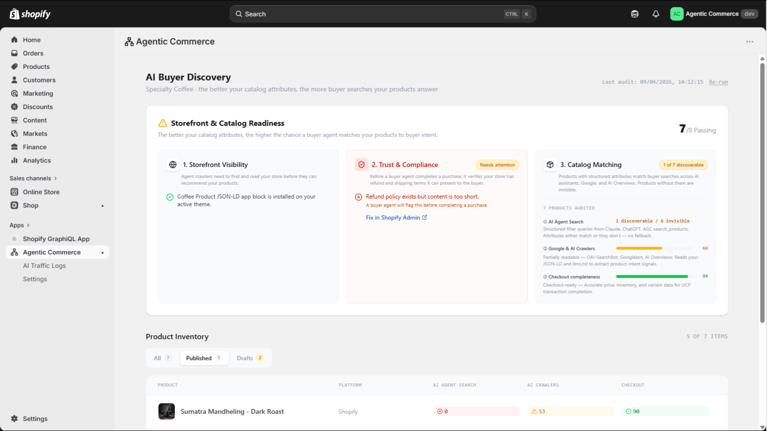Click the CHECKOUT column header
The image size is (767, 431).
[x=633, y=385]
